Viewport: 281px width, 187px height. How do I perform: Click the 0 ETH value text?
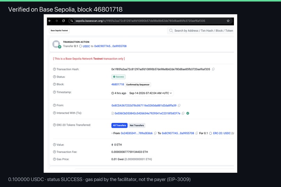(118, 145)
